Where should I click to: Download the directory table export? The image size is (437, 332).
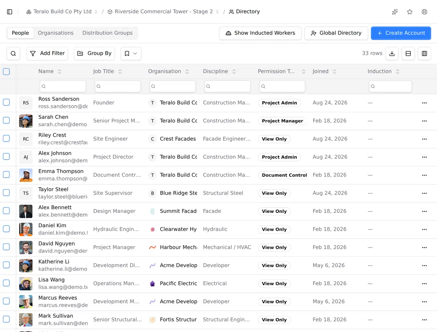(x=392, y=53)
